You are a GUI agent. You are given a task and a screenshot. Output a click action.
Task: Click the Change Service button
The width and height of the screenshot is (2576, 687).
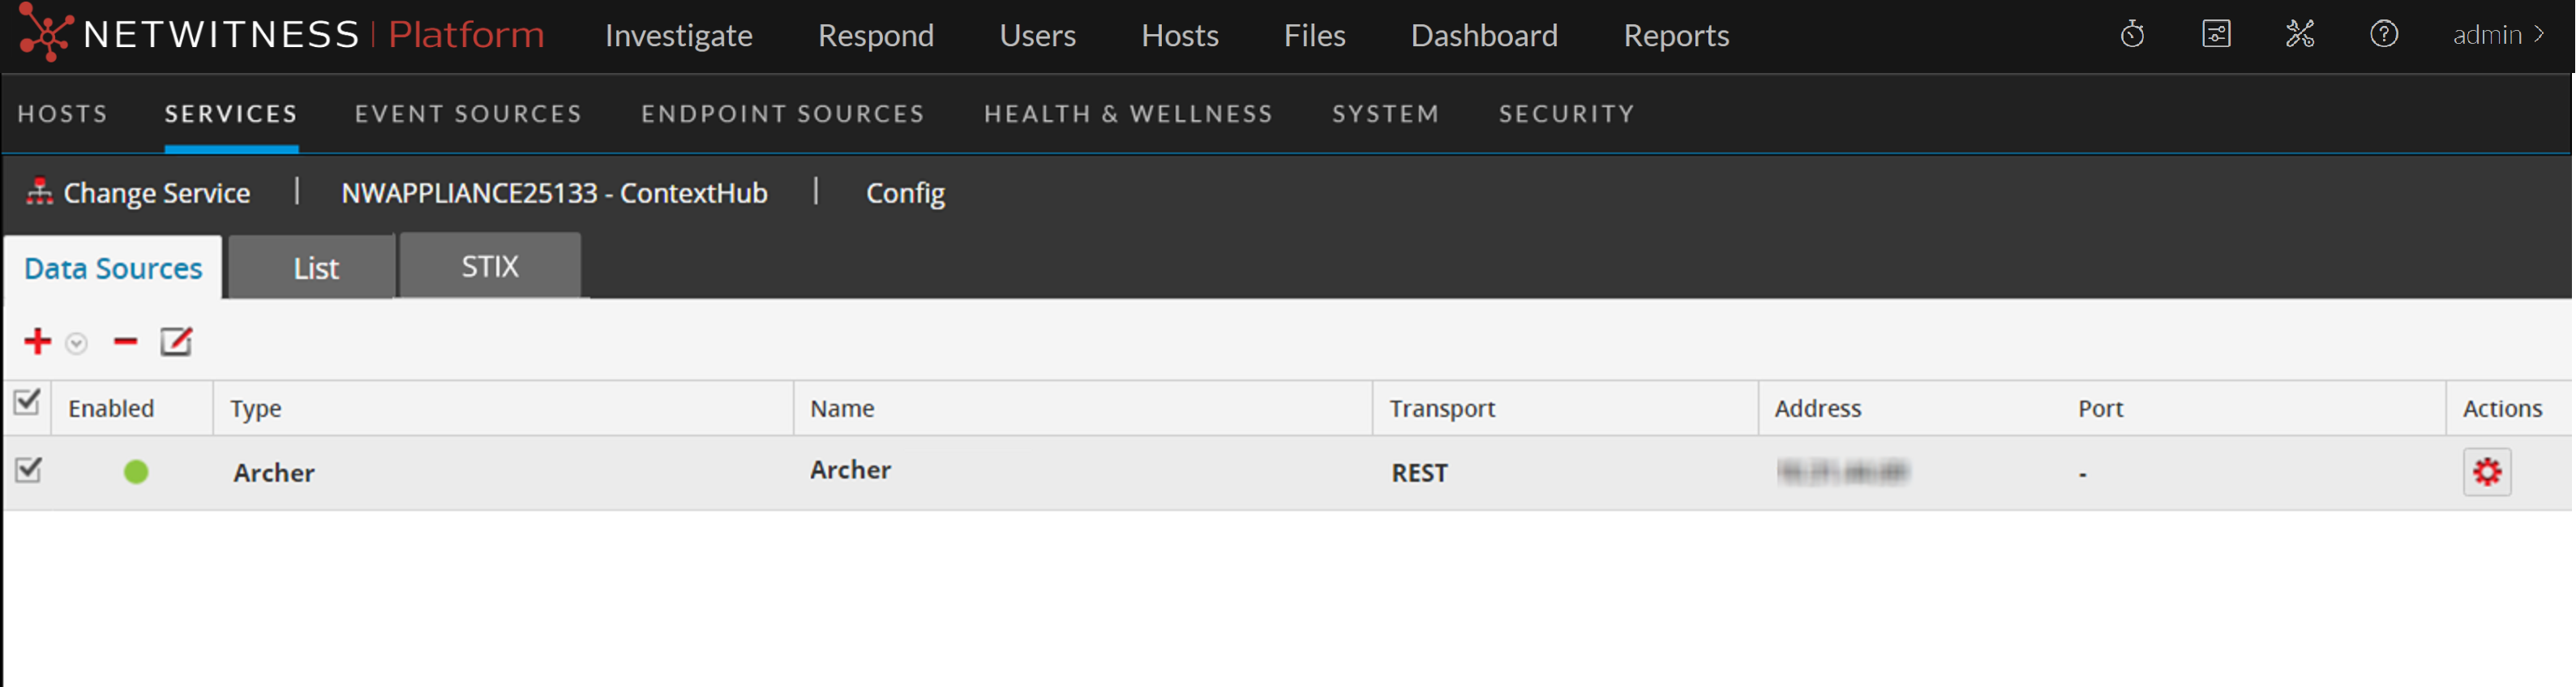coord(139,193)
